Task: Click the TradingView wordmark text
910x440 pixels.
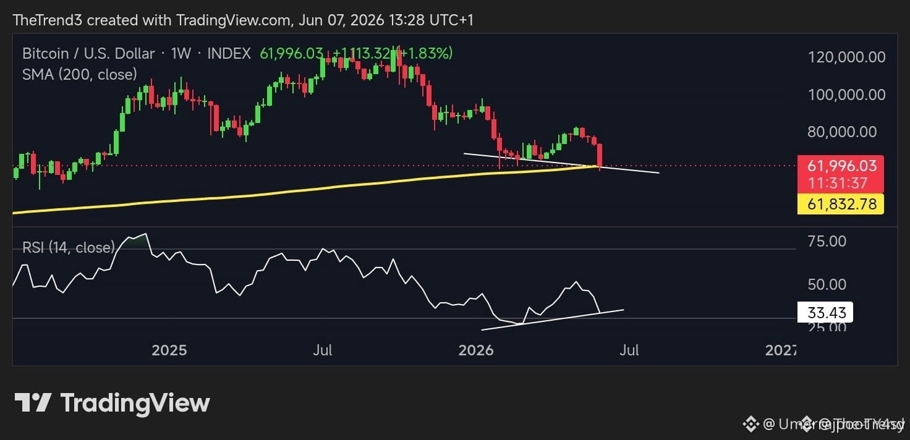Action: tap(135, 404)
